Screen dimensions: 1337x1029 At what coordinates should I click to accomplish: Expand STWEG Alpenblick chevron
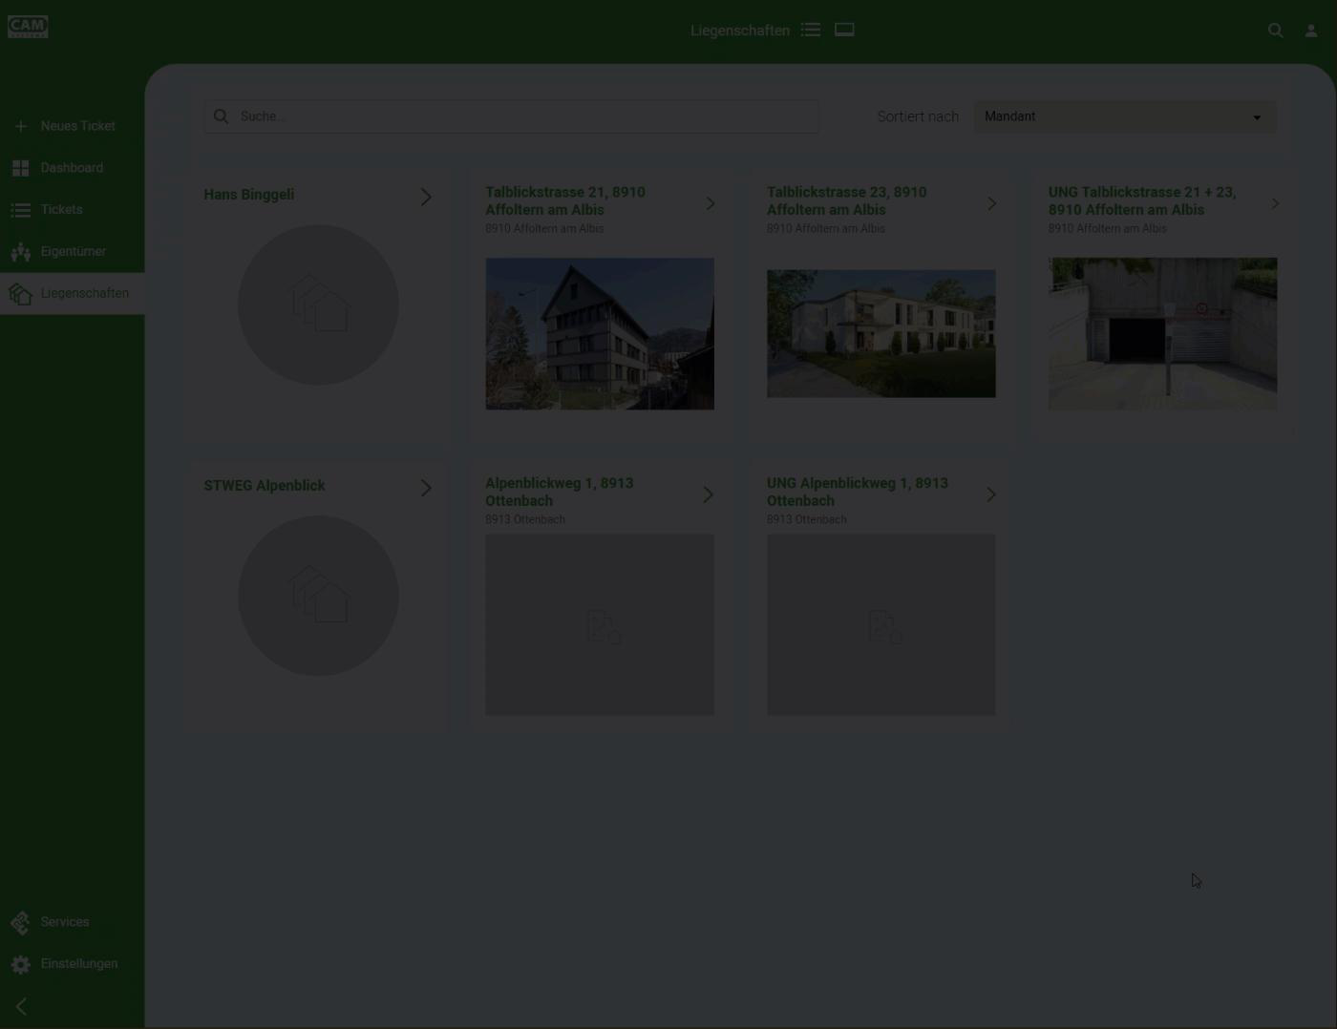(x=426, y=489)
